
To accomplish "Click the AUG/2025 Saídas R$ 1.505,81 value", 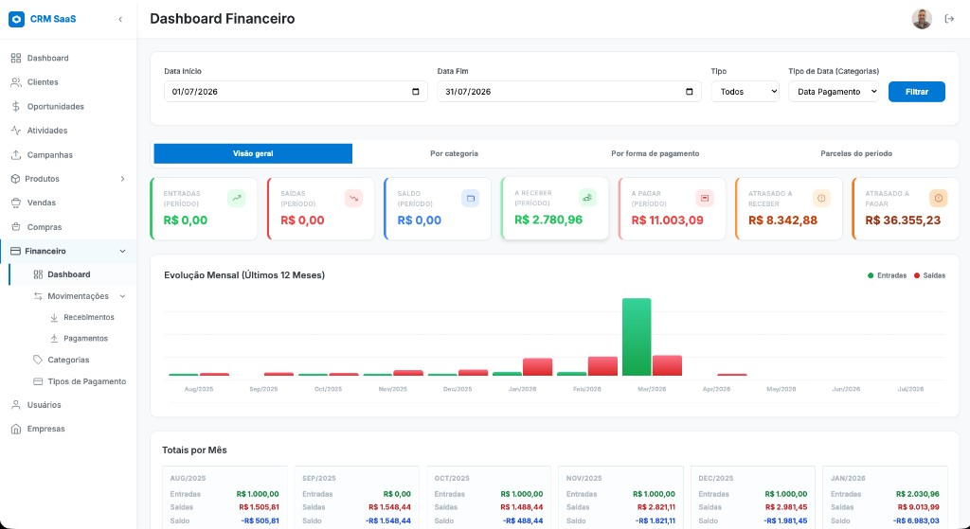I will coord(259,506).
